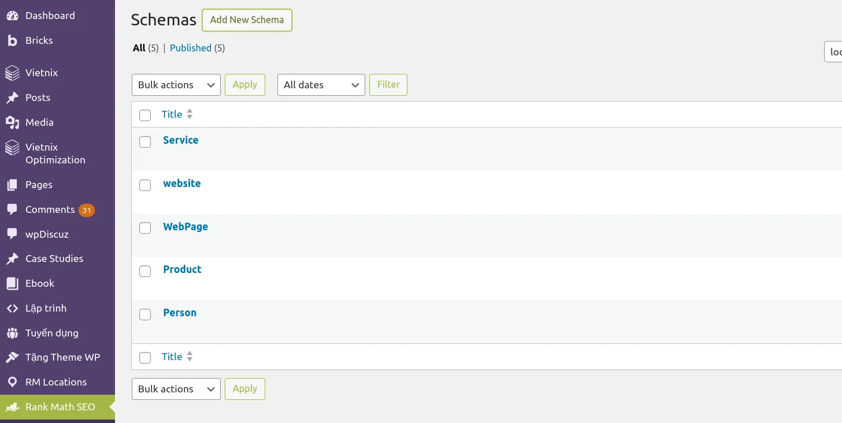Check the website schema checkbox

coord(145,185)
